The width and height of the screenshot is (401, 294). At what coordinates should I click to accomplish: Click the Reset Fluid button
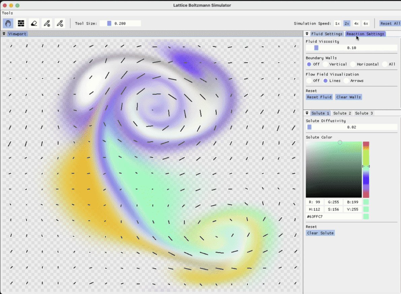point(319,97)
